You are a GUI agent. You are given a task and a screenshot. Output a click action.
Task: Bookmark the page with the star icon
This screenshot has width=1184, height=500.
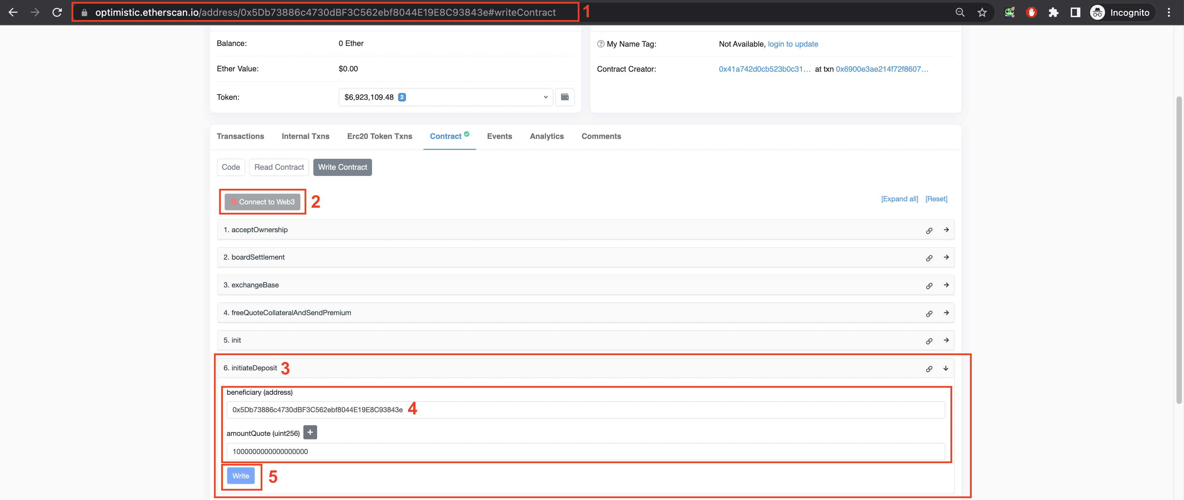[982, 12]
